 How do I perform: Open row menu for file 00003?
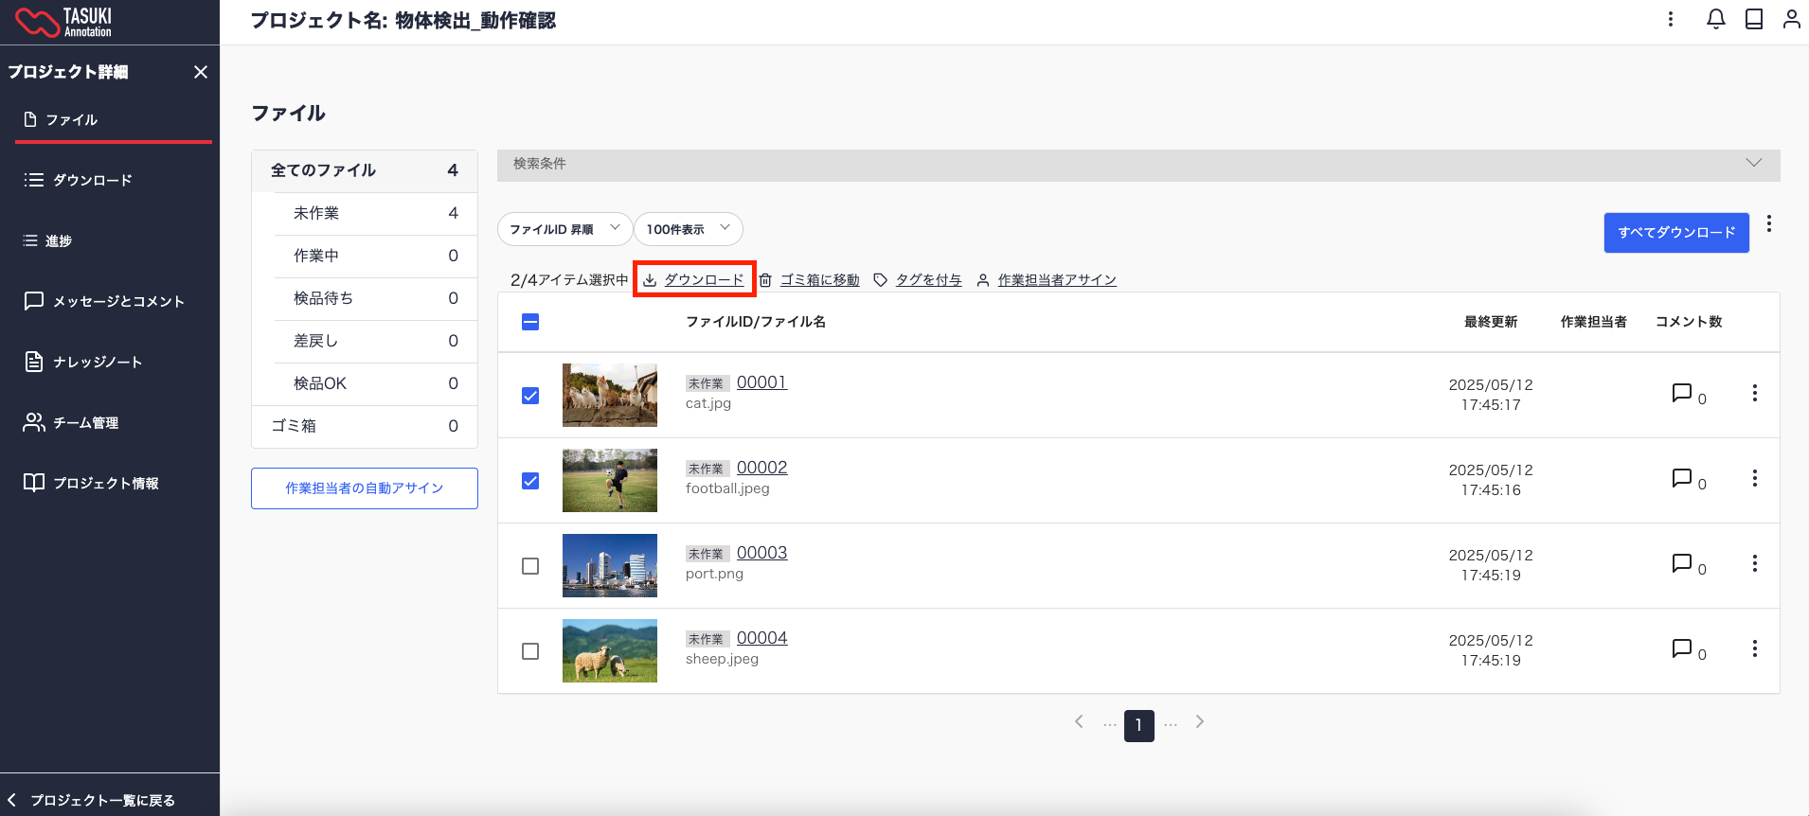coord(1755,563)
